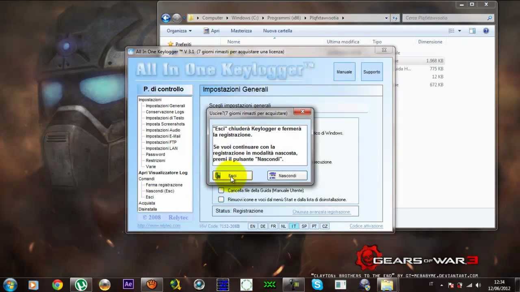
Task: Select Acquista in control panel tree
Action: tap(147, 203)
